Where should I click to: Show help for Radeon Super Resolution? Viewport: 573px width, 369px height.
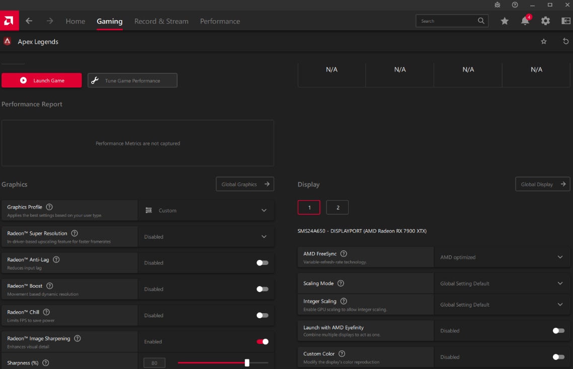pos(74,233)
